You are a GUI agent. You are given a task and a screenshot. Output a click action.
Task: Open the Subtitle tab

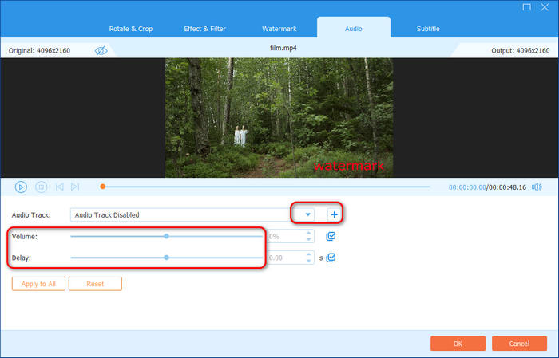tap(428, 29)
